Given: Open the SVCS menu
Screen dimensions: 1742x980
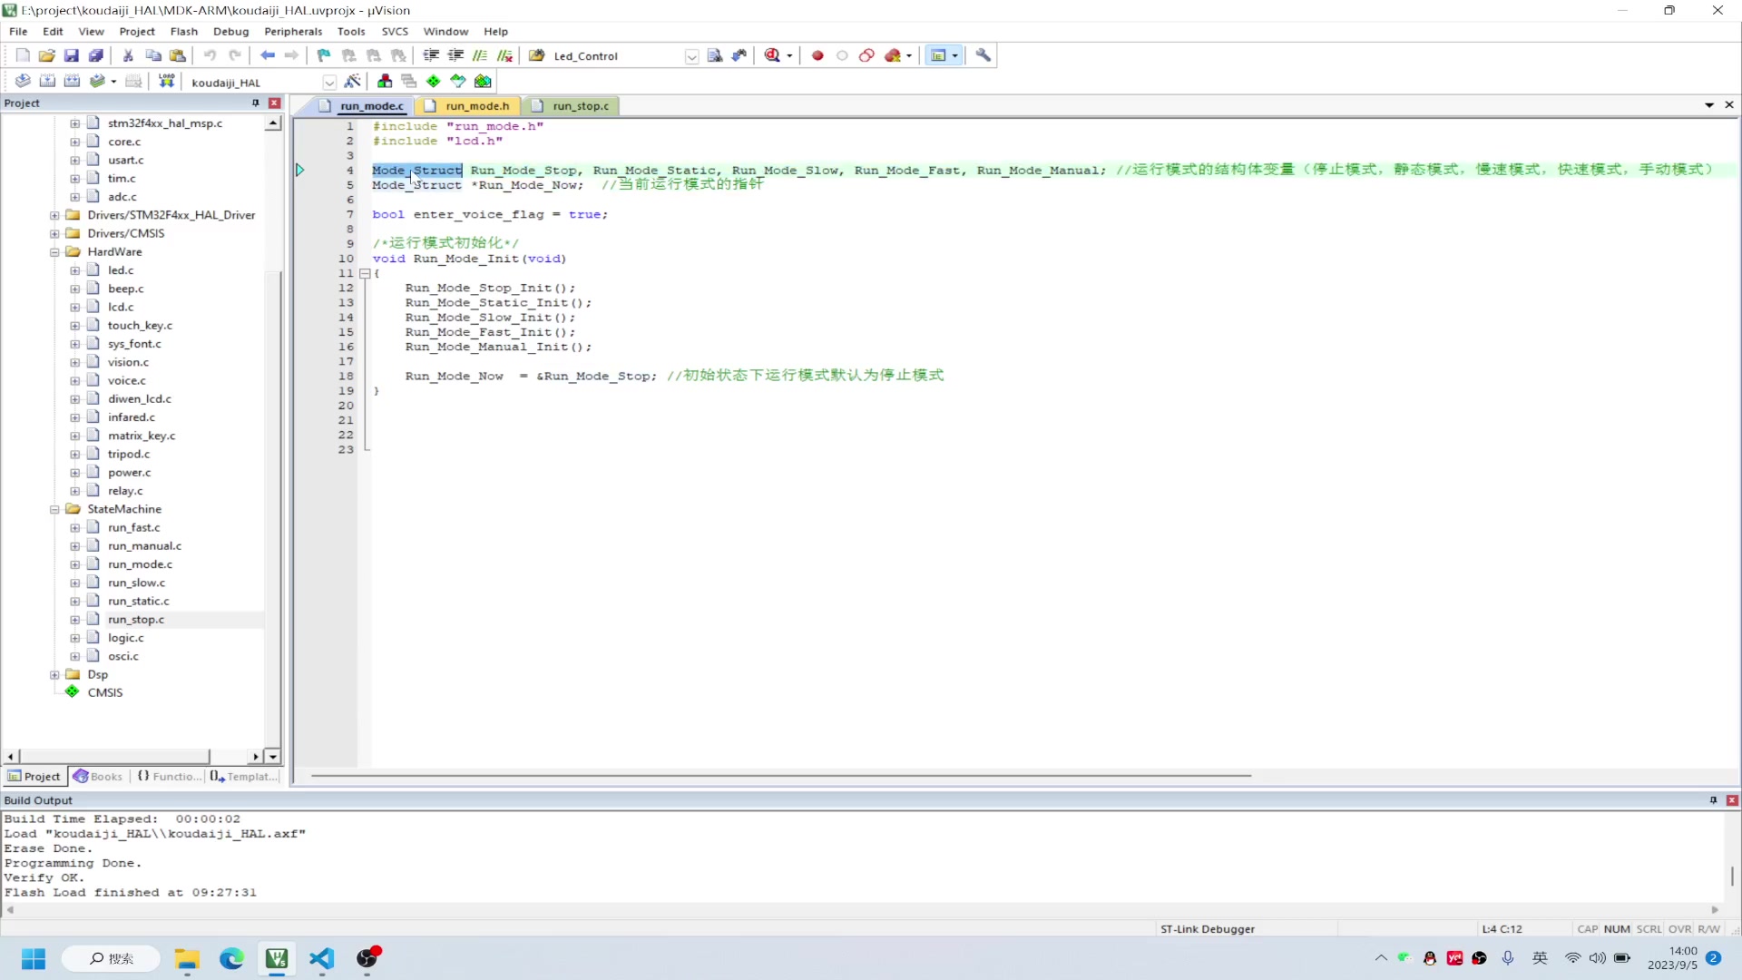Looking at the screenshot, I should pos(395,31).
